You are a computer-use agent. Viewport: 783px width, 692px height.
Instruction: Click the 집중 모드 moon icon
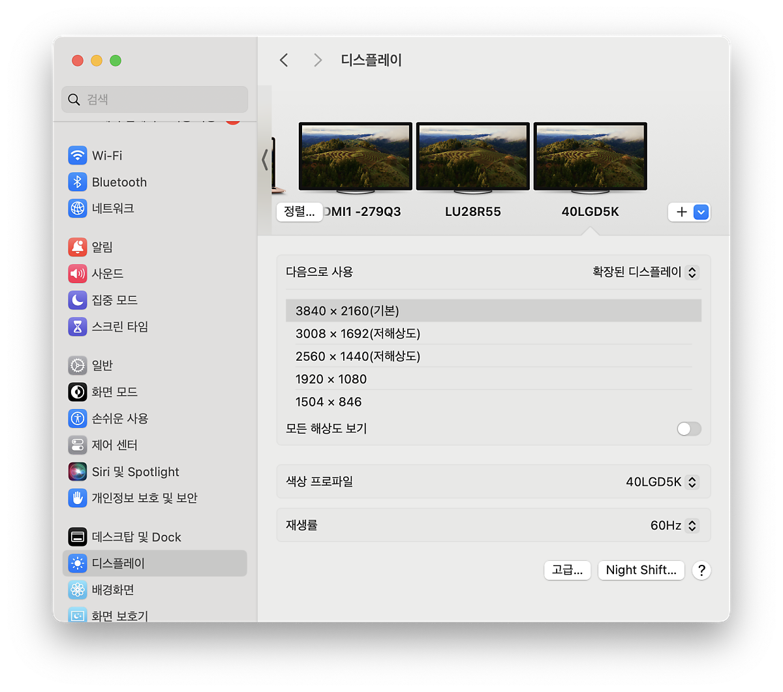point(78,300)
